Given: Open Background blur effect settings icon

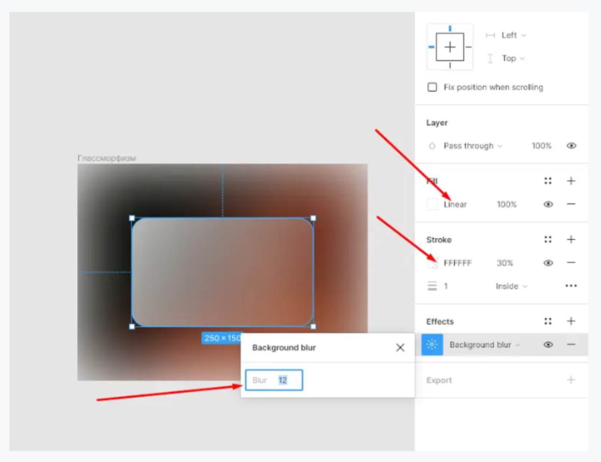Looking at the screenshot, I should 432,344.
